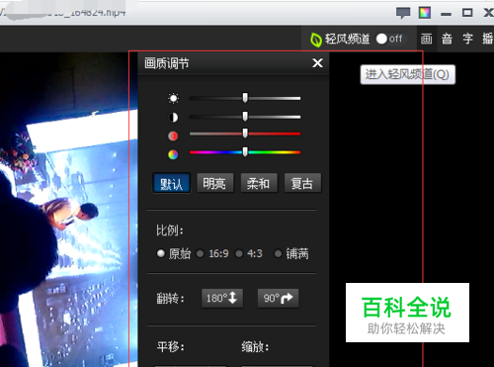Open the 画 picture settings tab
This screenshot has height=367, width=494.
427,39
